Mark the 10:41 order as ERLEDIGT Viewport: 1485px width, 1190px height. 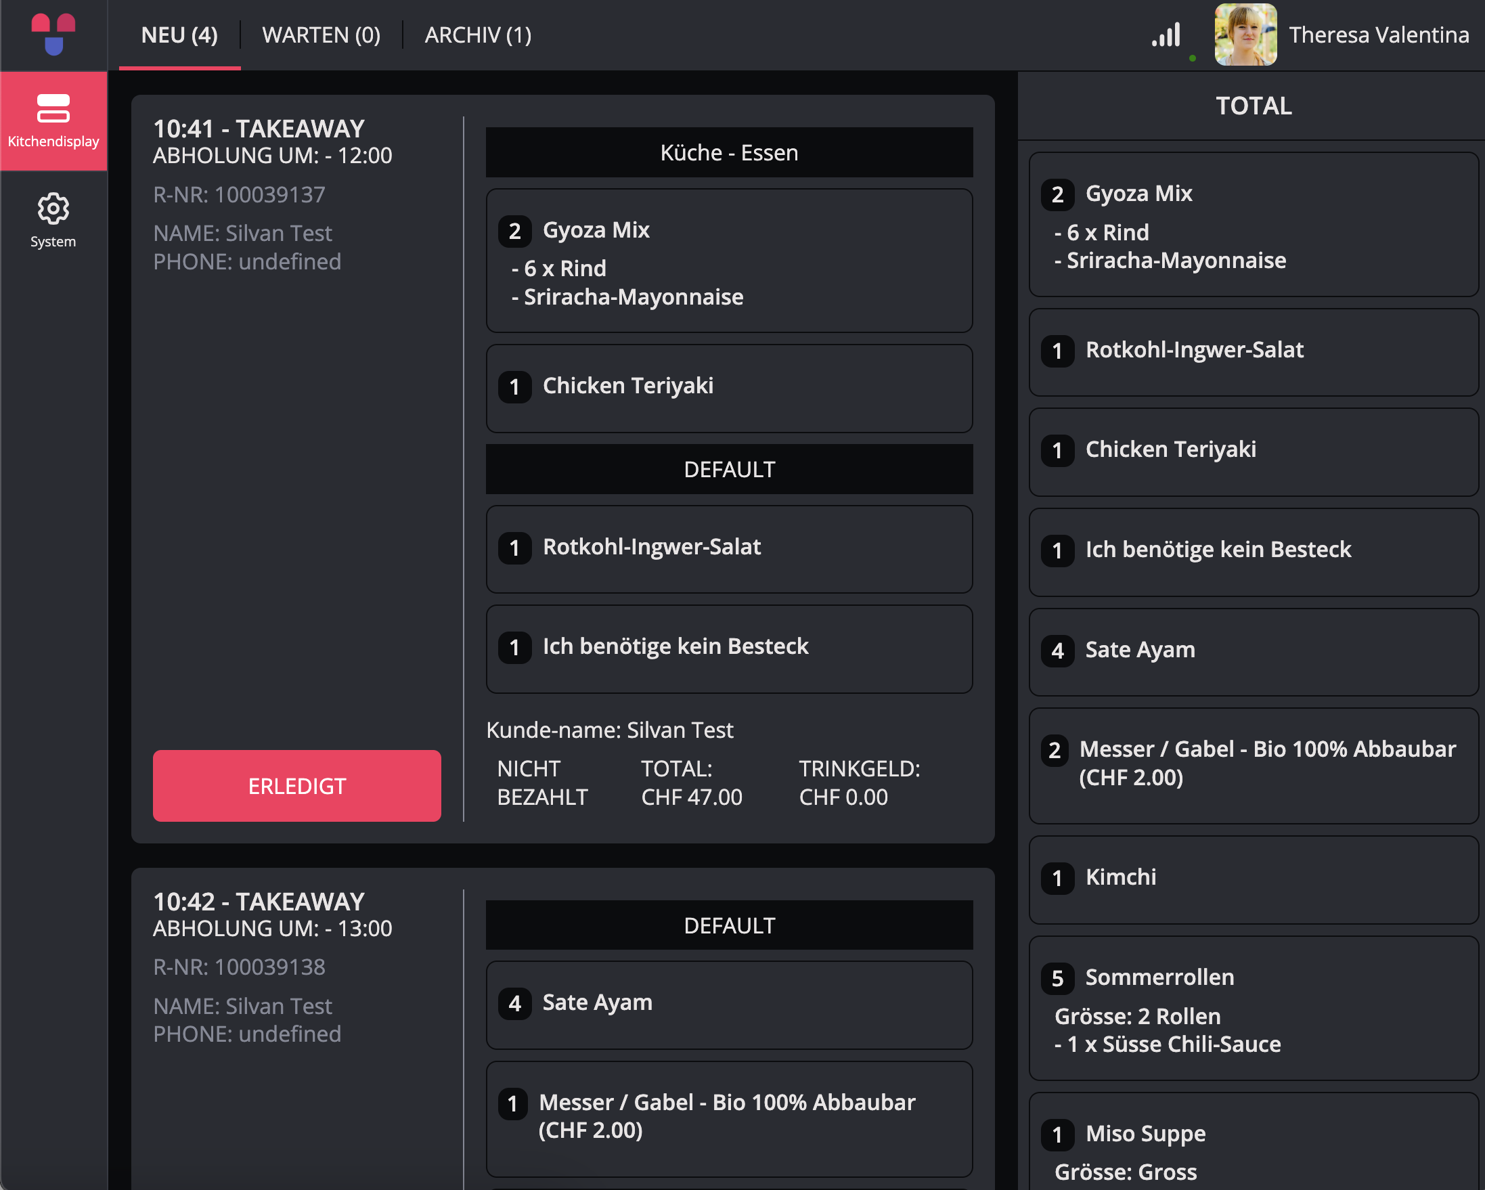point(297,786)
